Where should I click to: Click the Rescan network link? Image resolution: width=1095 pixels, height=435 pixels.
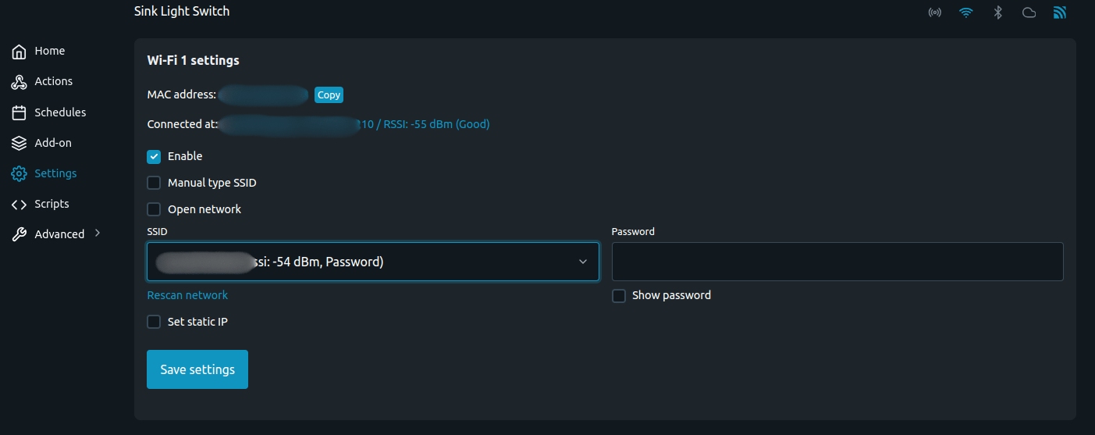187,295
